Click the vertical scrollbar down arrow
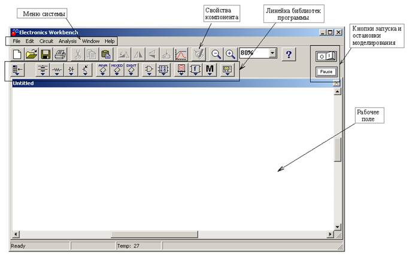409x255 pixels. (x=337, y=227)
